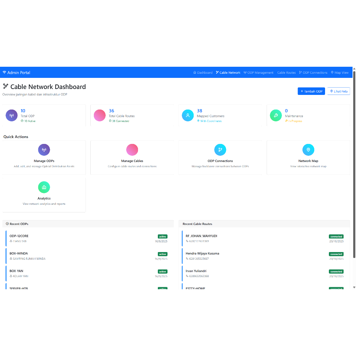Open ODP Connections in the navbar
The image size is (356, 356).
click(313, 73)
